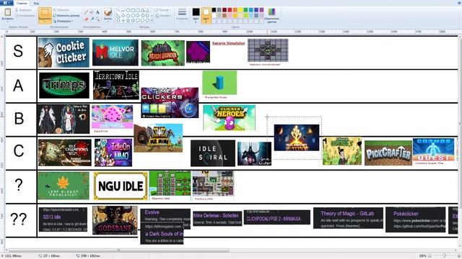Viewport: 462px width, 259px height.
Task: Open the Brushes dropdown arrow
Action: click(x=108, y=22)
